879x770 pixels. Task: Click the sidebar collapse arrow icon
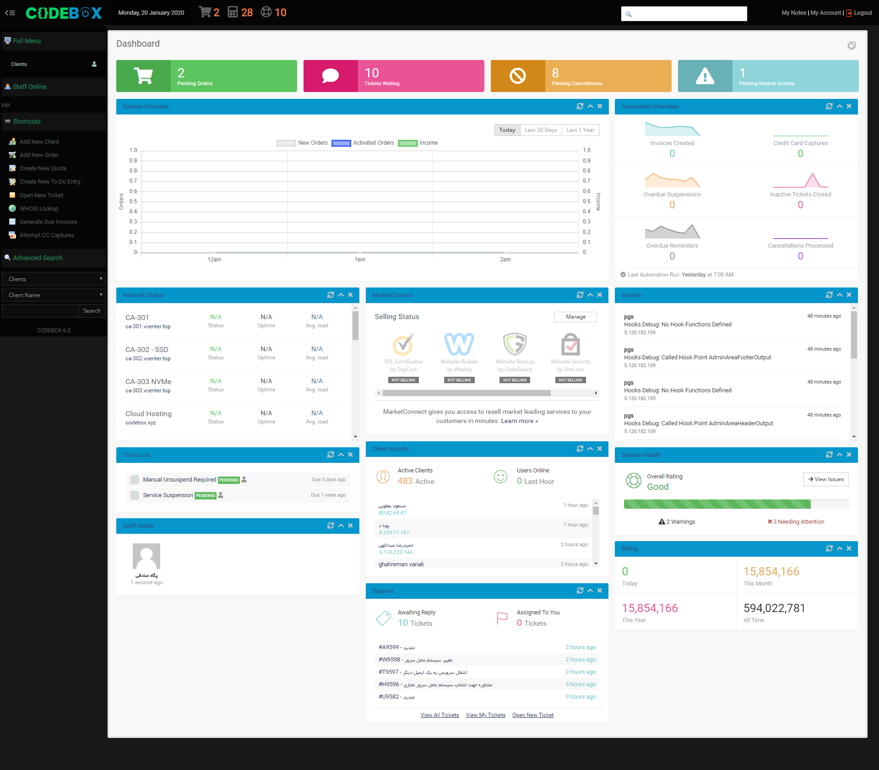pyautogui.click(x=10, y=13)
